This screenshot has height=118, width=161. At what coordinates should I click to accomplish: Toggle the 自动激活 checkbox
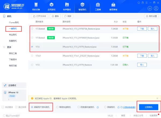3,107
